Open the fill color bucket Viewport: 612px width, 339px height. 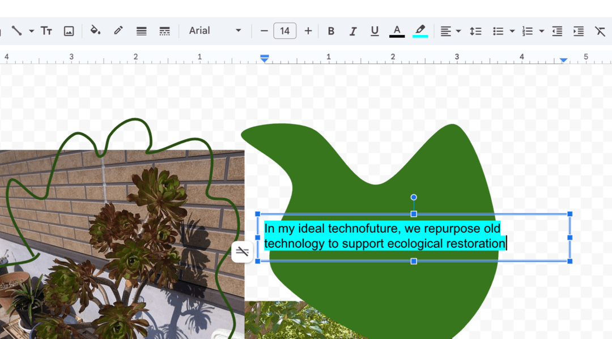(x=95, y=31)
